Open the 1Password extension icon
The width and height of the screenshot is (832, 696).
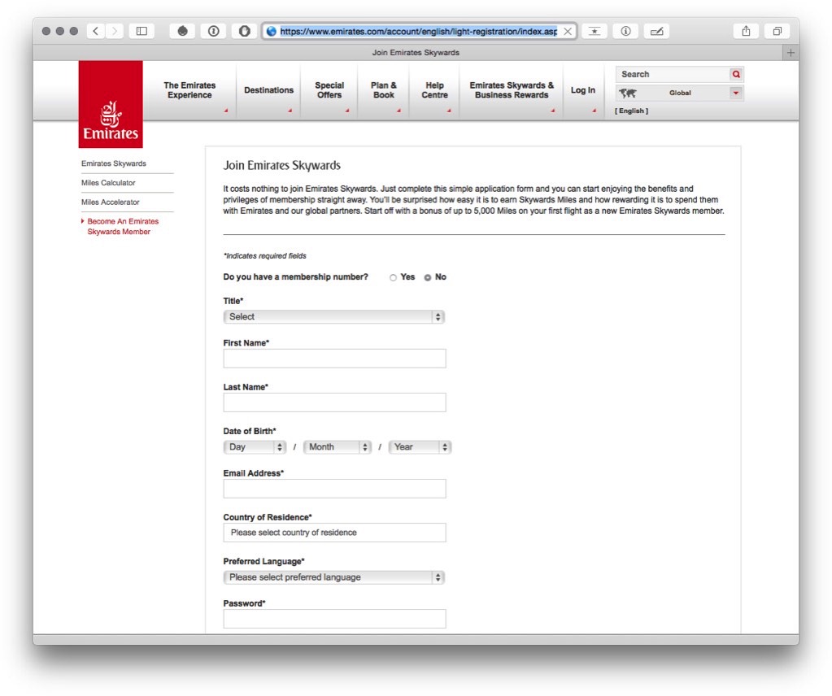coord(213,31)
